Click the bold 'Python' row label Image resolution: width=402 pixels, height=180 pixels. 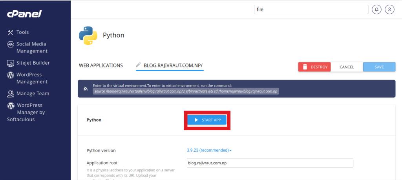pos(94,120)
